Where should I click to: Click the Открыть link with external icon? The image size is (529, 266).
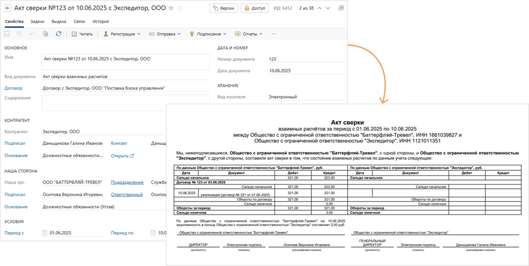coord(122,156)
